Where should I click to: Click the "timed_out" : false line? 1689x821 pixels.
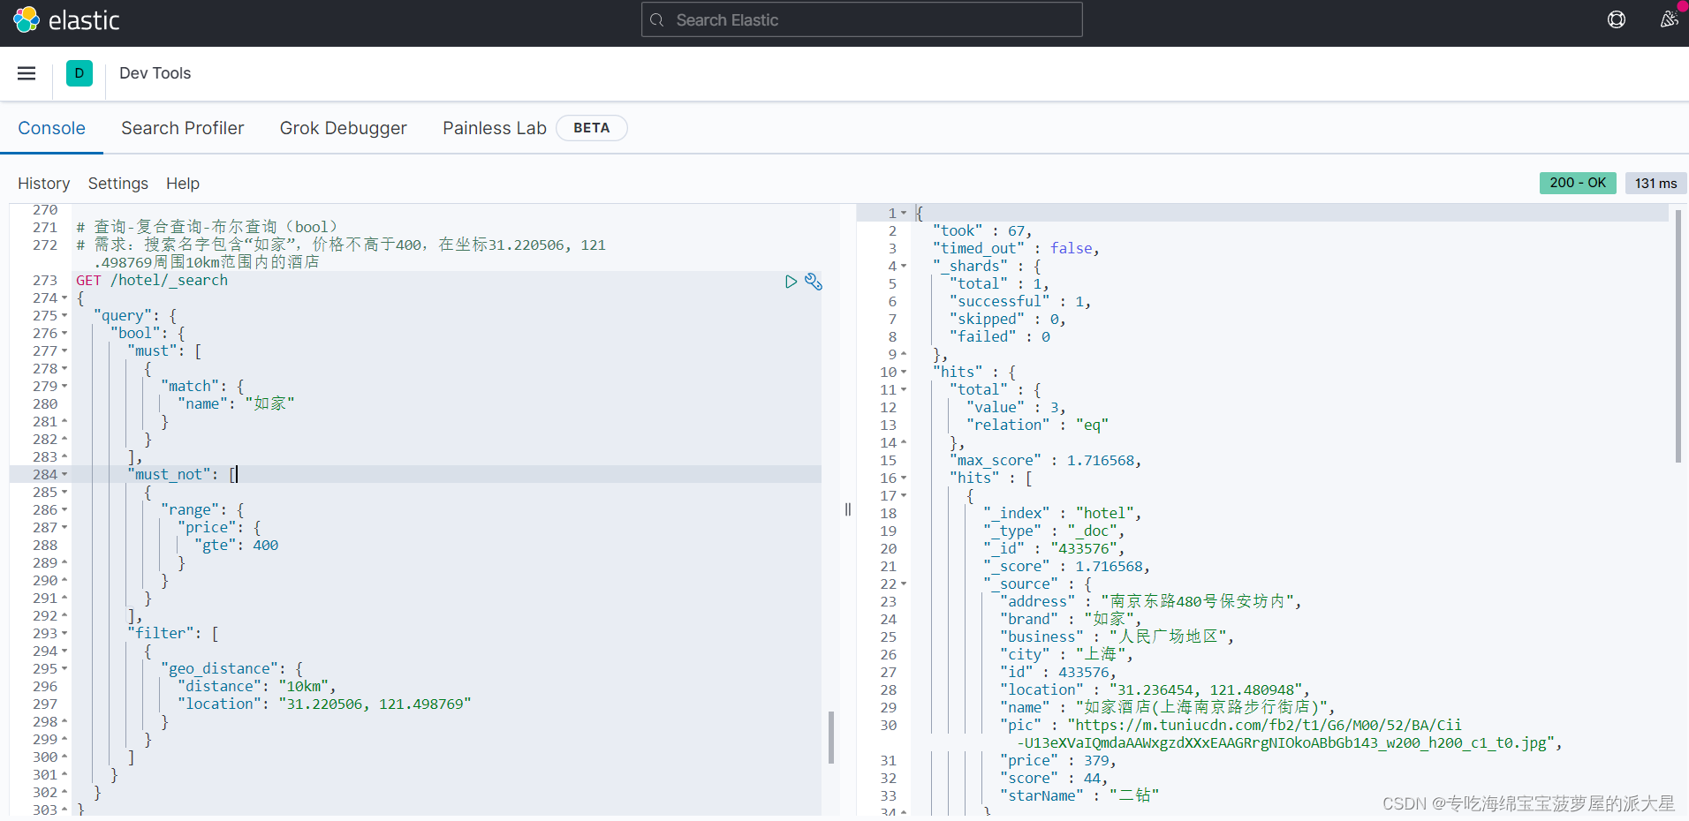[1016, 249]
